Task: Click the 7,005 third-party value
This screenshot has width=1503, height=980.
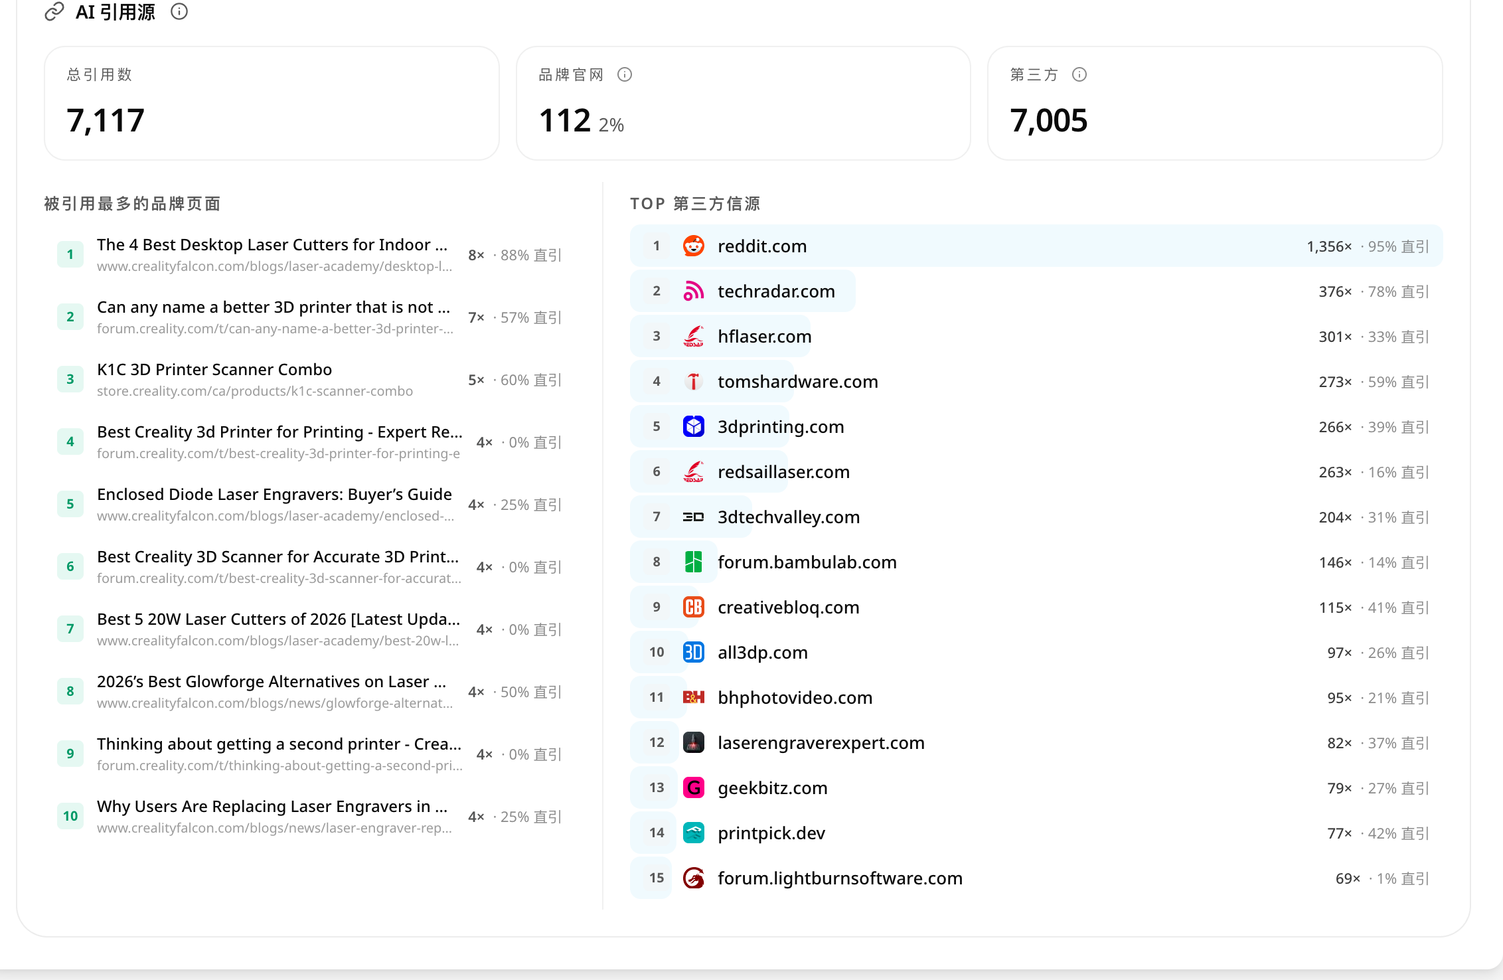Action: [1049, 121]
